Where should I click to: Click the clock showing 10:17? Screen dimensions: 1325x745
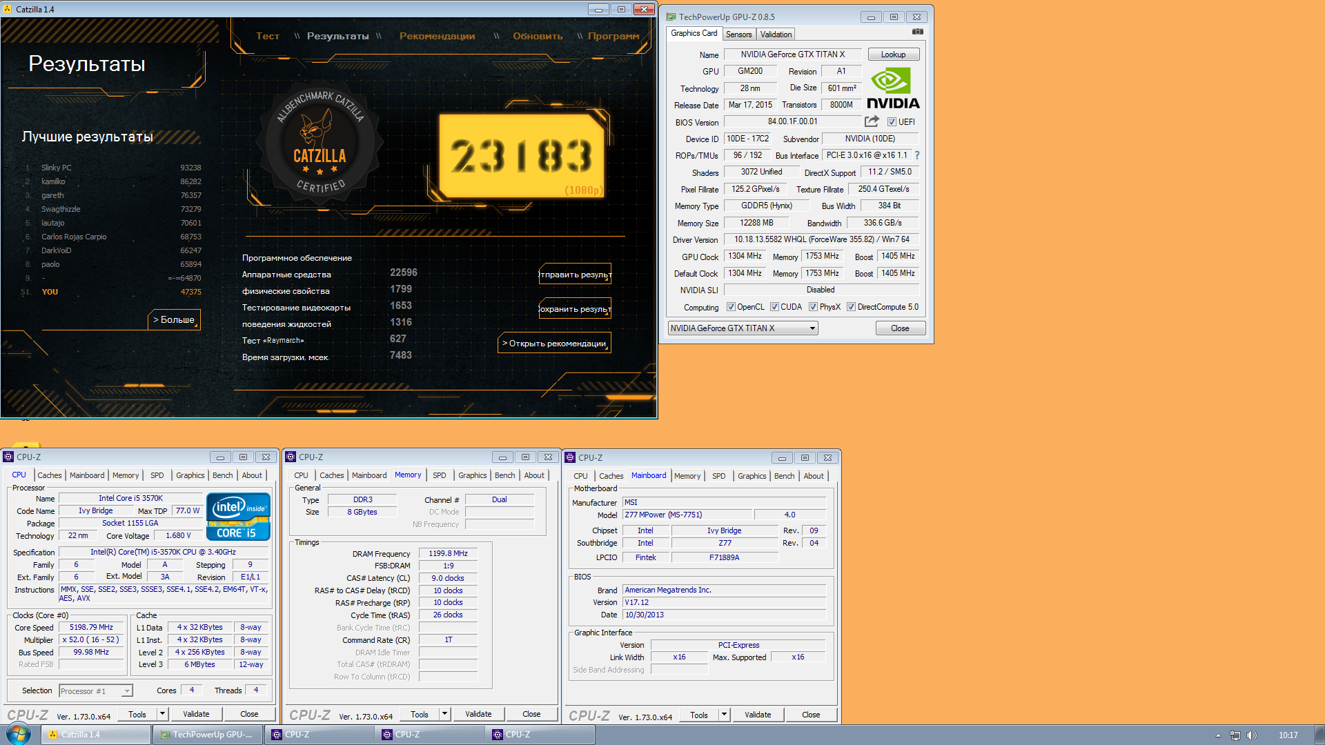pyautogui.click(x=1288, y=735)
